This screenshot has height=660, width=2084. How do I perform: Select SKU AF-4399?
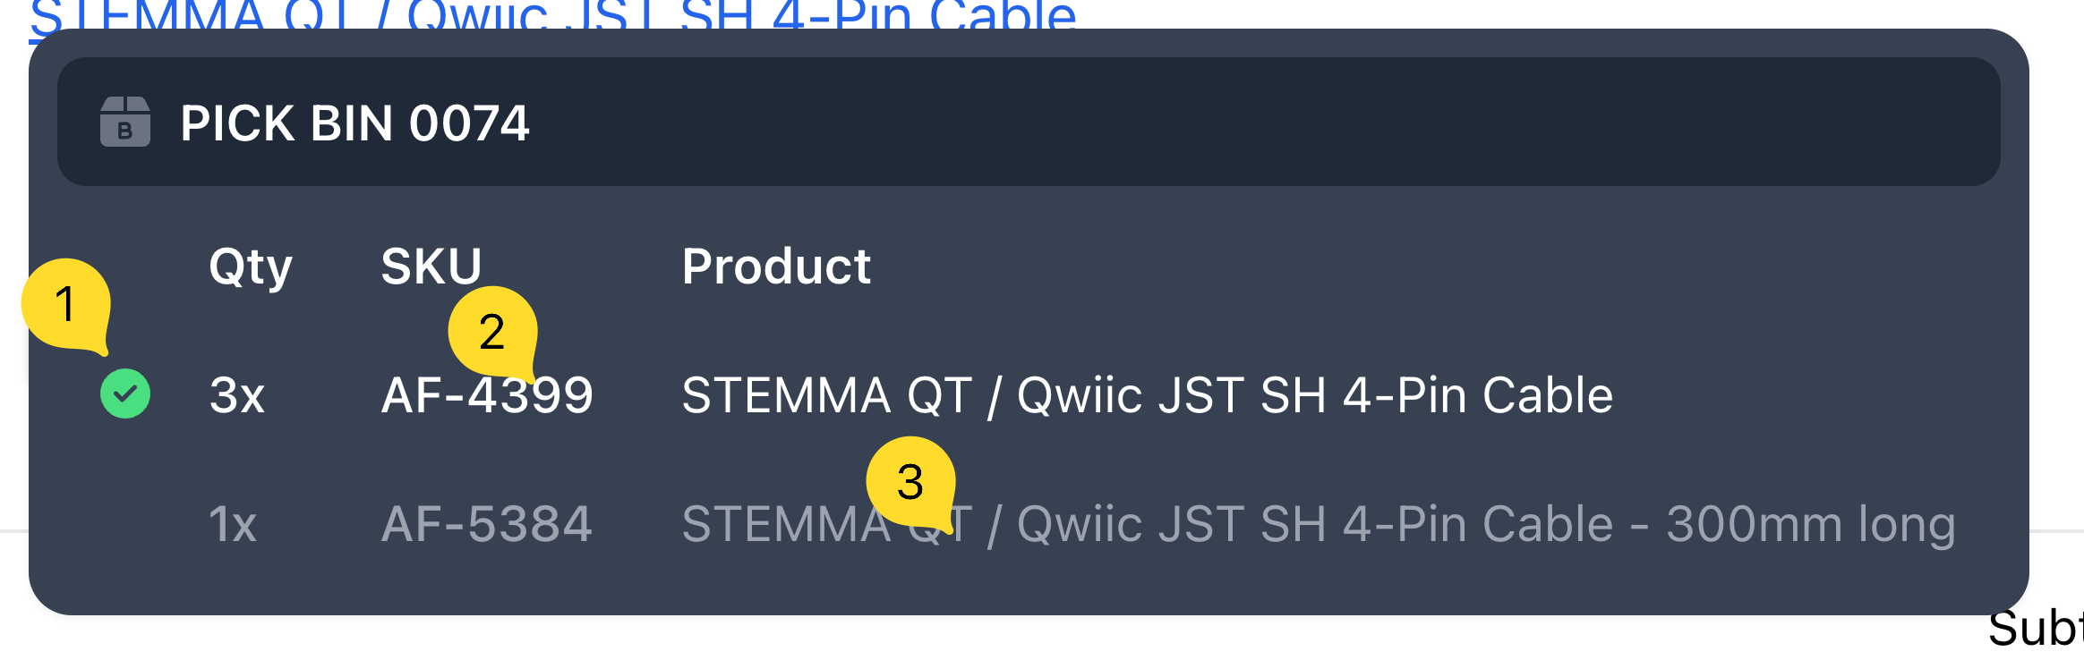tap(487, 395)
